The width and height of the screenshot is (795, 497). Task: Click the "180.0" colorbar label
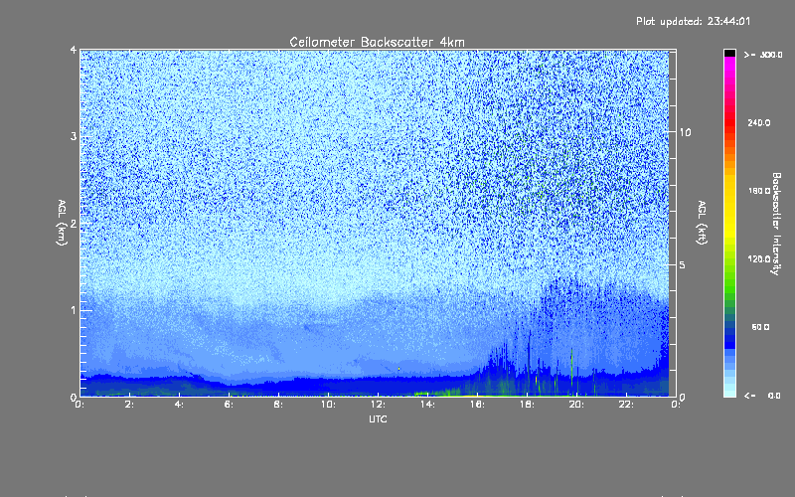pyautogui.click(x=759, y=191)
